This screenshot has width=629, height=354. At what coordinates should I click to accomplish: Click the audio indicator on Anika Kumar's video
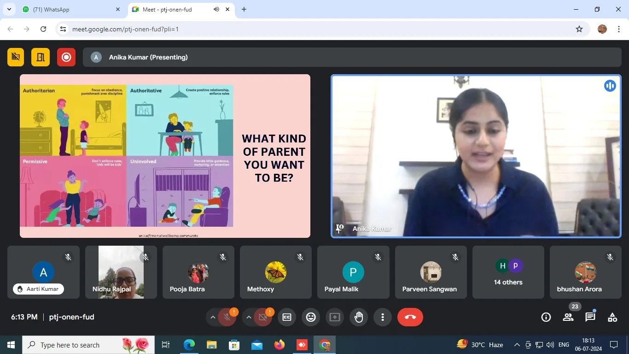point(610,86)
